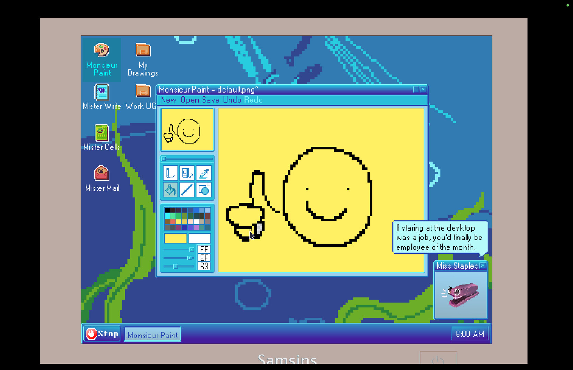This screenshot has height=370, width=573.
Task: Select the white secondary color box
Action: [199, 238]
